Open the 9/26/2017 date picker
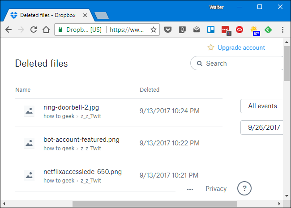The width and height of the screenshot is (291, 208). point(264,127)
